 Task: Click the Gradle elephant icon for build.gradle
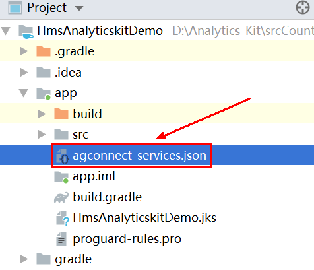coord(61,197)
